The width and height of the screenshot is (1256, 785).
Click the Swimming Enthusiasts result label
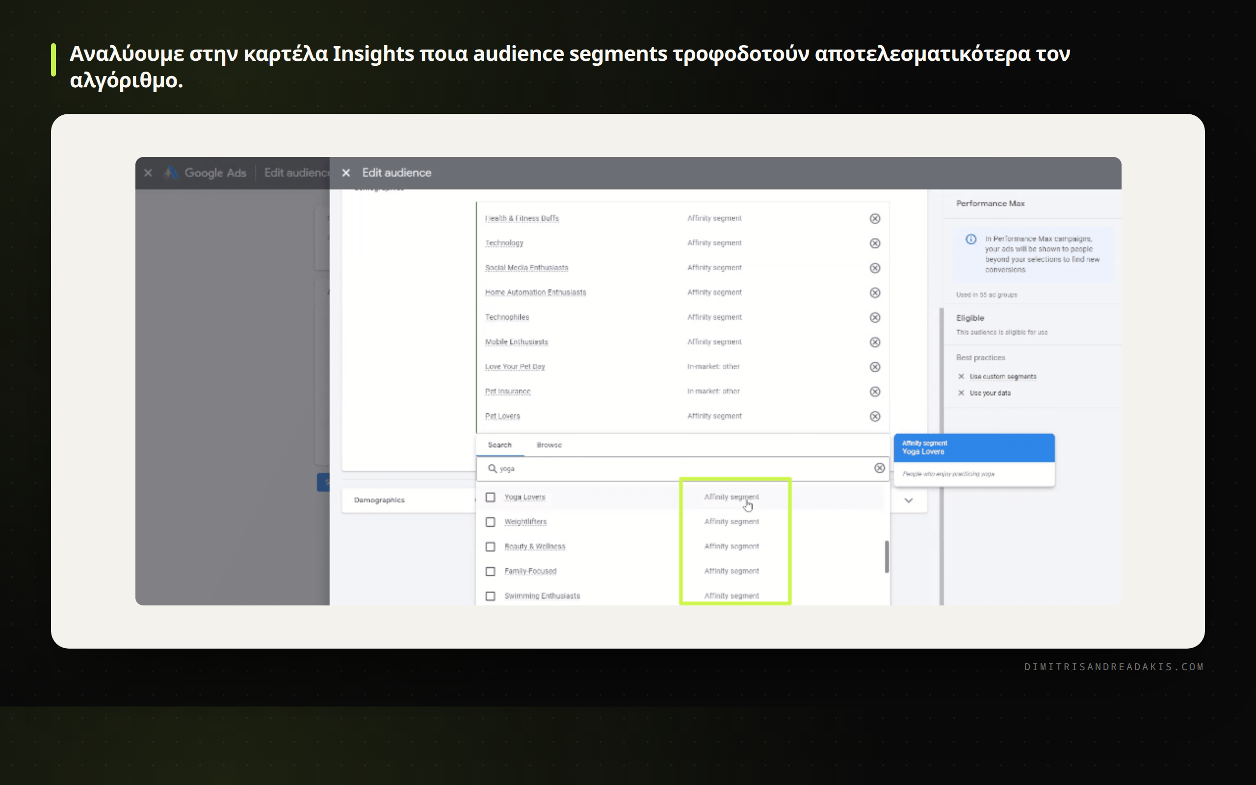pyautogui.click(x=542, y=596)
